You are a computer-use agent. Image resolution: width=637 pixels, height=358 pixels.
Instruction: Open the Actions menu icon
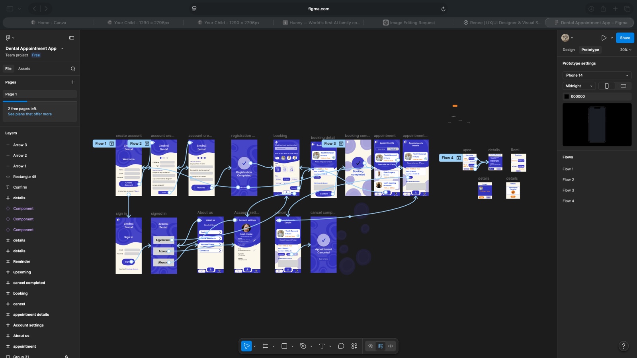click(x=354, y=346)
